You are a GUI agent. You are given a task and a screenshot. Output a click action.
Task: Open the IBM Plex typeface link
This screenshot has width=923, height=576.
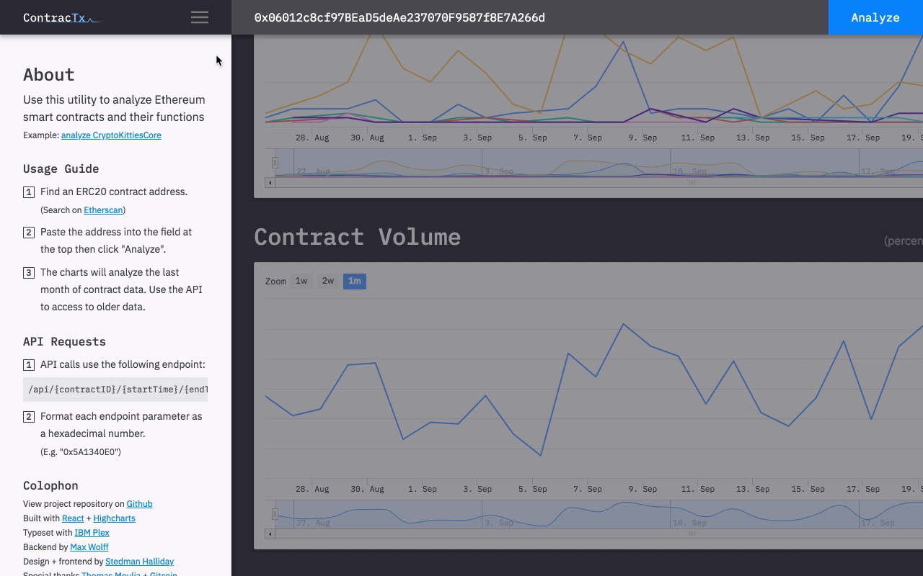(x=92, y=533)
